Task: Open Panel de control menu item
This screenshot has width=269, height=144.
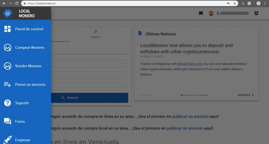Action: pos(25,29)
